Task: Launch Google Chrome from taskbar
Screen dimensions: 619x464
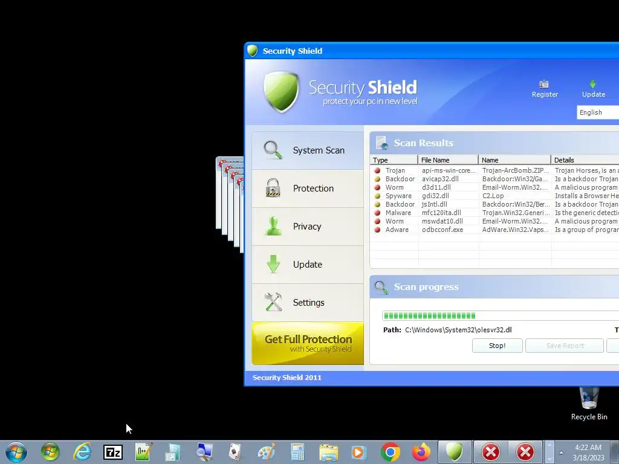Action: [x=390, y=452]
